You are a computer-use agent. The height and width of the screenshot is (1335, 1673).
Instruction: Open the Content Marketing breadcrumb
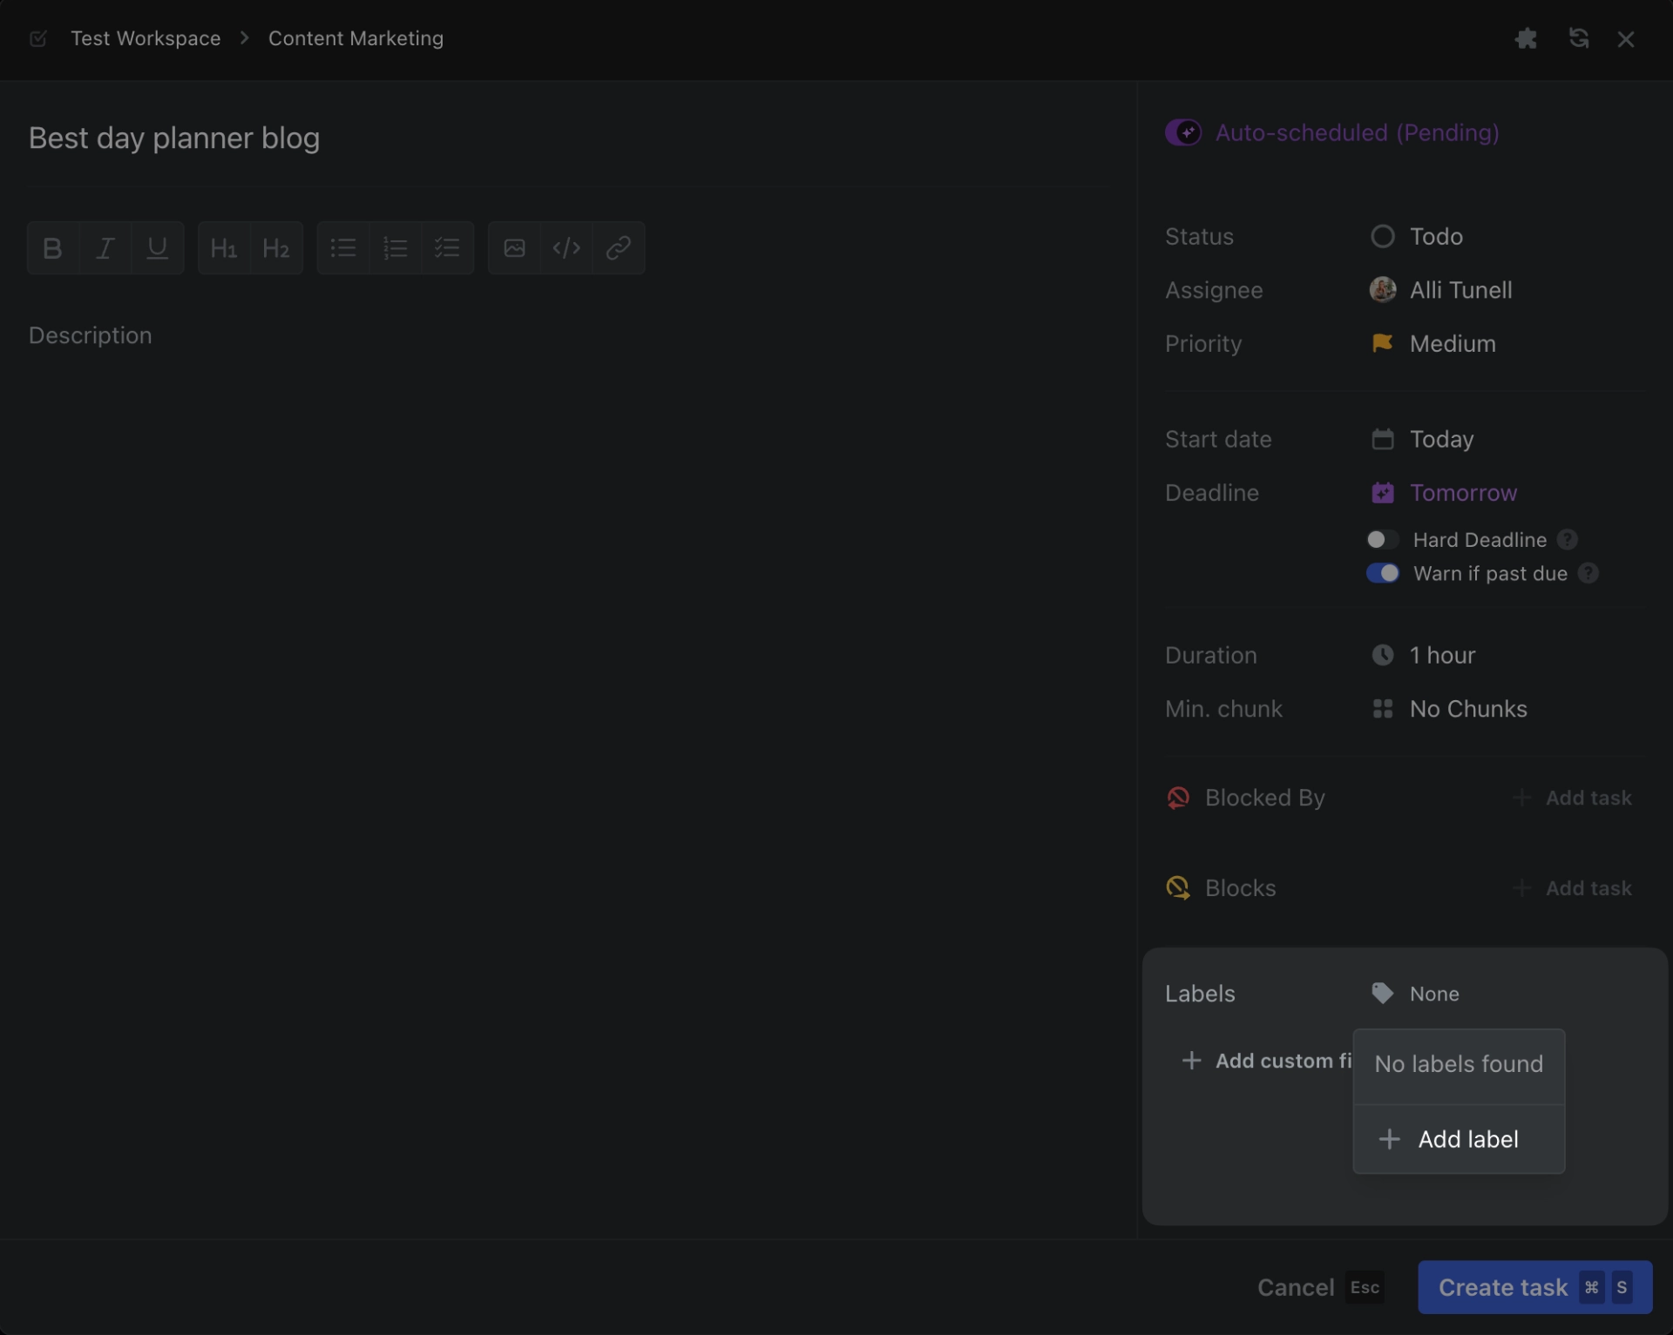pos(356,38)
